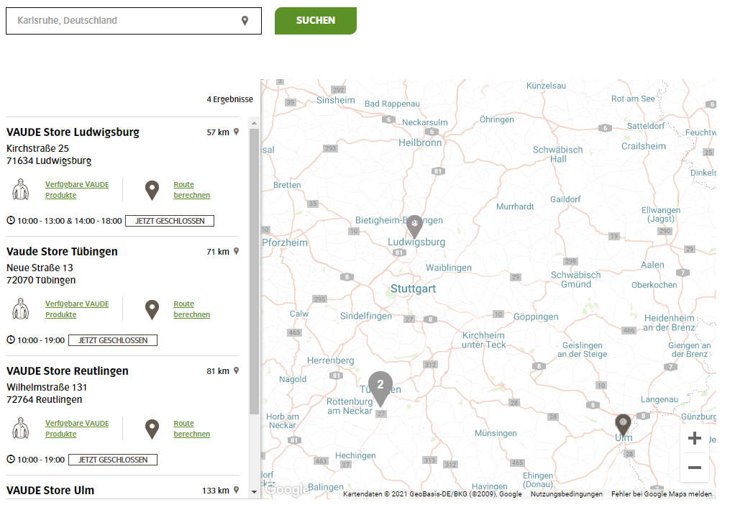Open Route berechnen for Reutlingen store

tap(192, 429)
